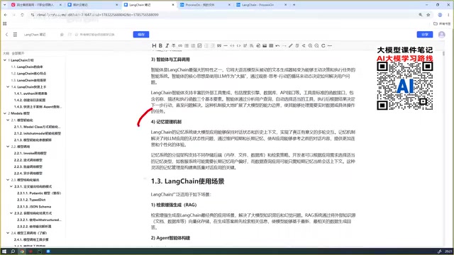Screen dimensions: 454x255
Task: Collapse the '2.1 模型初始化' outline section
Action: tap(8, 120)
